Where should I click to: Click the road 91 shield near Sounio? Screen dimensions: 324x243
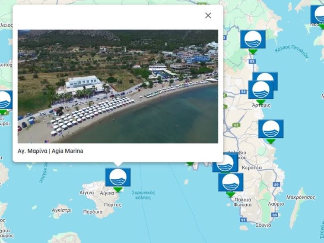click(243, 220)
